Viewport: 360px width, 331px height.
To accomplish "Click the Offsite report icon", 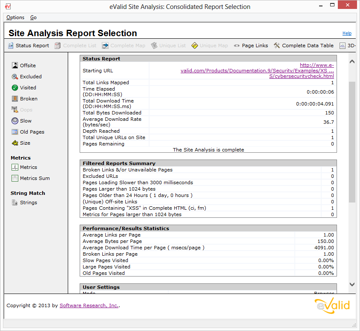I will click(x=15, y=66).
